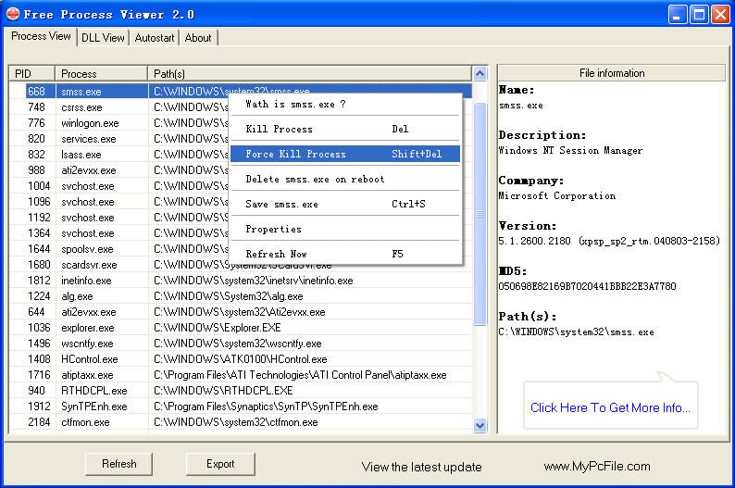Select the ctfmon.exe process row
This screenshot has height=488, width=735.
tap(241, 422)
